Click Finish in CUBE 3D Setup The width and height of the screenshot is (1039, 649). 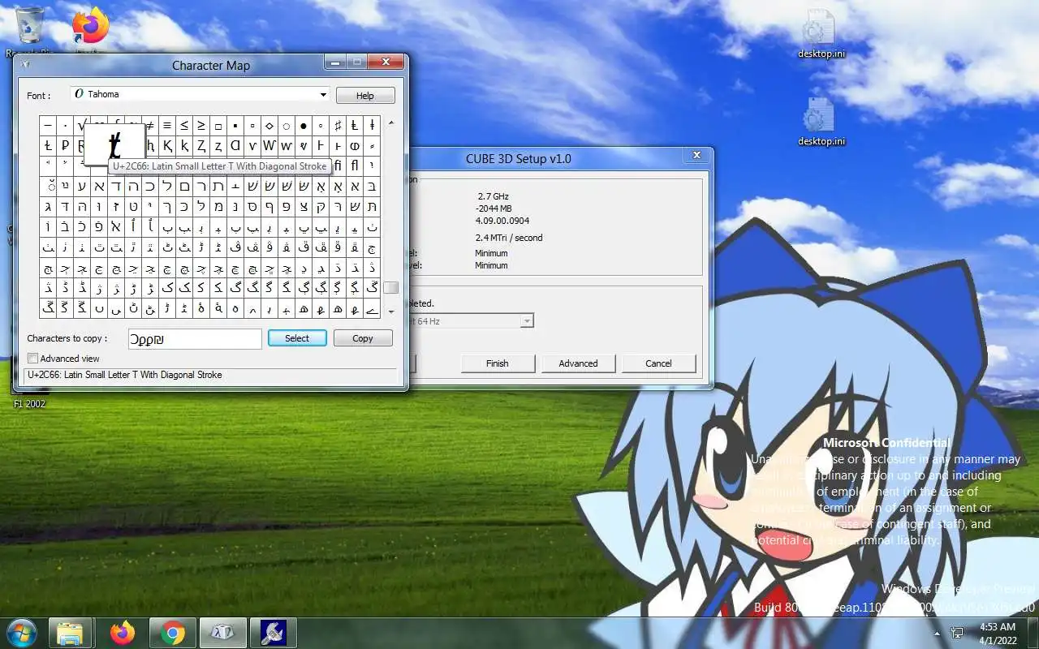coord(498,363)
